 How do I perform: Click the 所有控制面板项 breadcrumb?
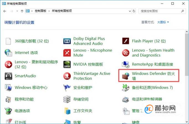62,11
